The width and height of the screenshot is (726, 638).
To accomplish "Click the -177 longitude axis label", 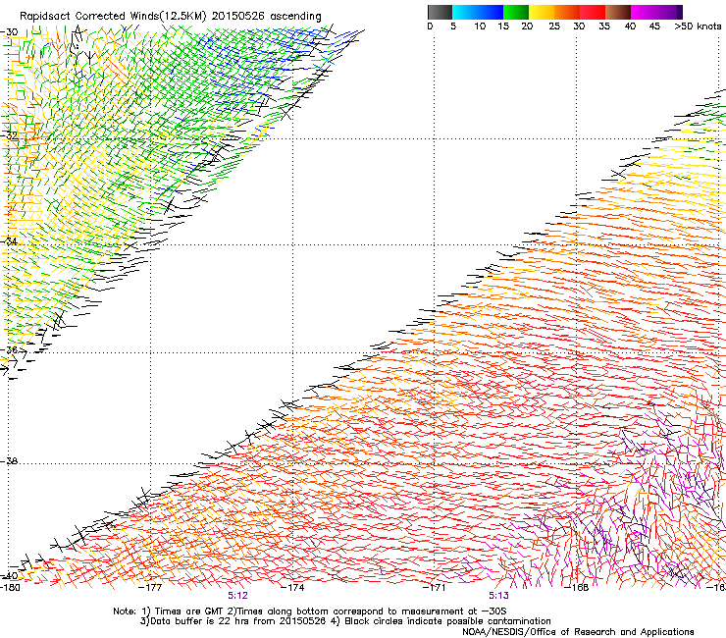I will pyautogui.click(x=151, y=588).
